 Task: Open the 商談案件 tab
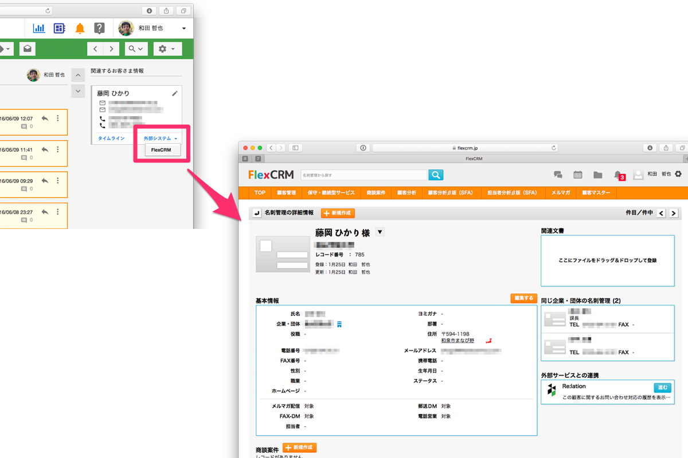376,193
